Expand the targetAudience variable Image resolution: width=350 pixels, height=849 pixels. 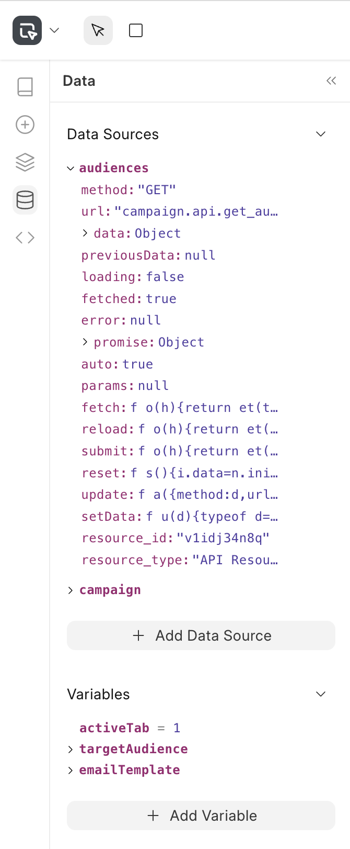(71, 749)
